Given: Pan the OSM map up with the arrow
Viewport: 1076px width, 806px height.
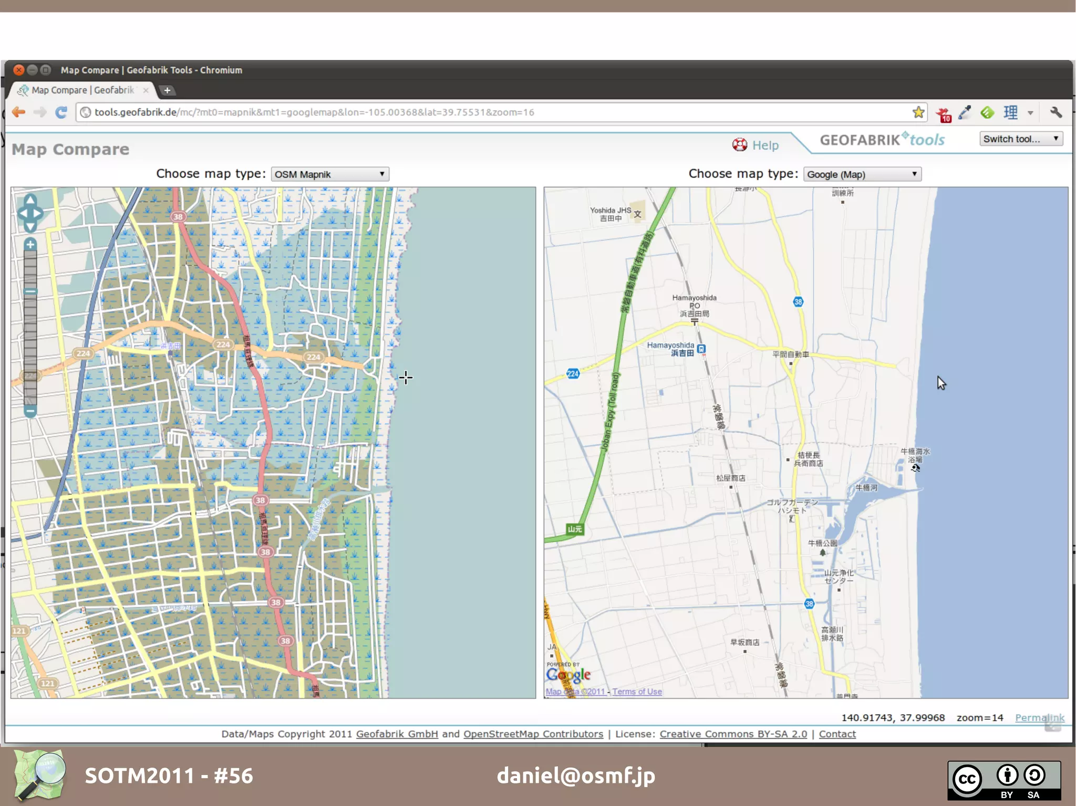Looking at the screenshot, I should click(x=30, y=200).
